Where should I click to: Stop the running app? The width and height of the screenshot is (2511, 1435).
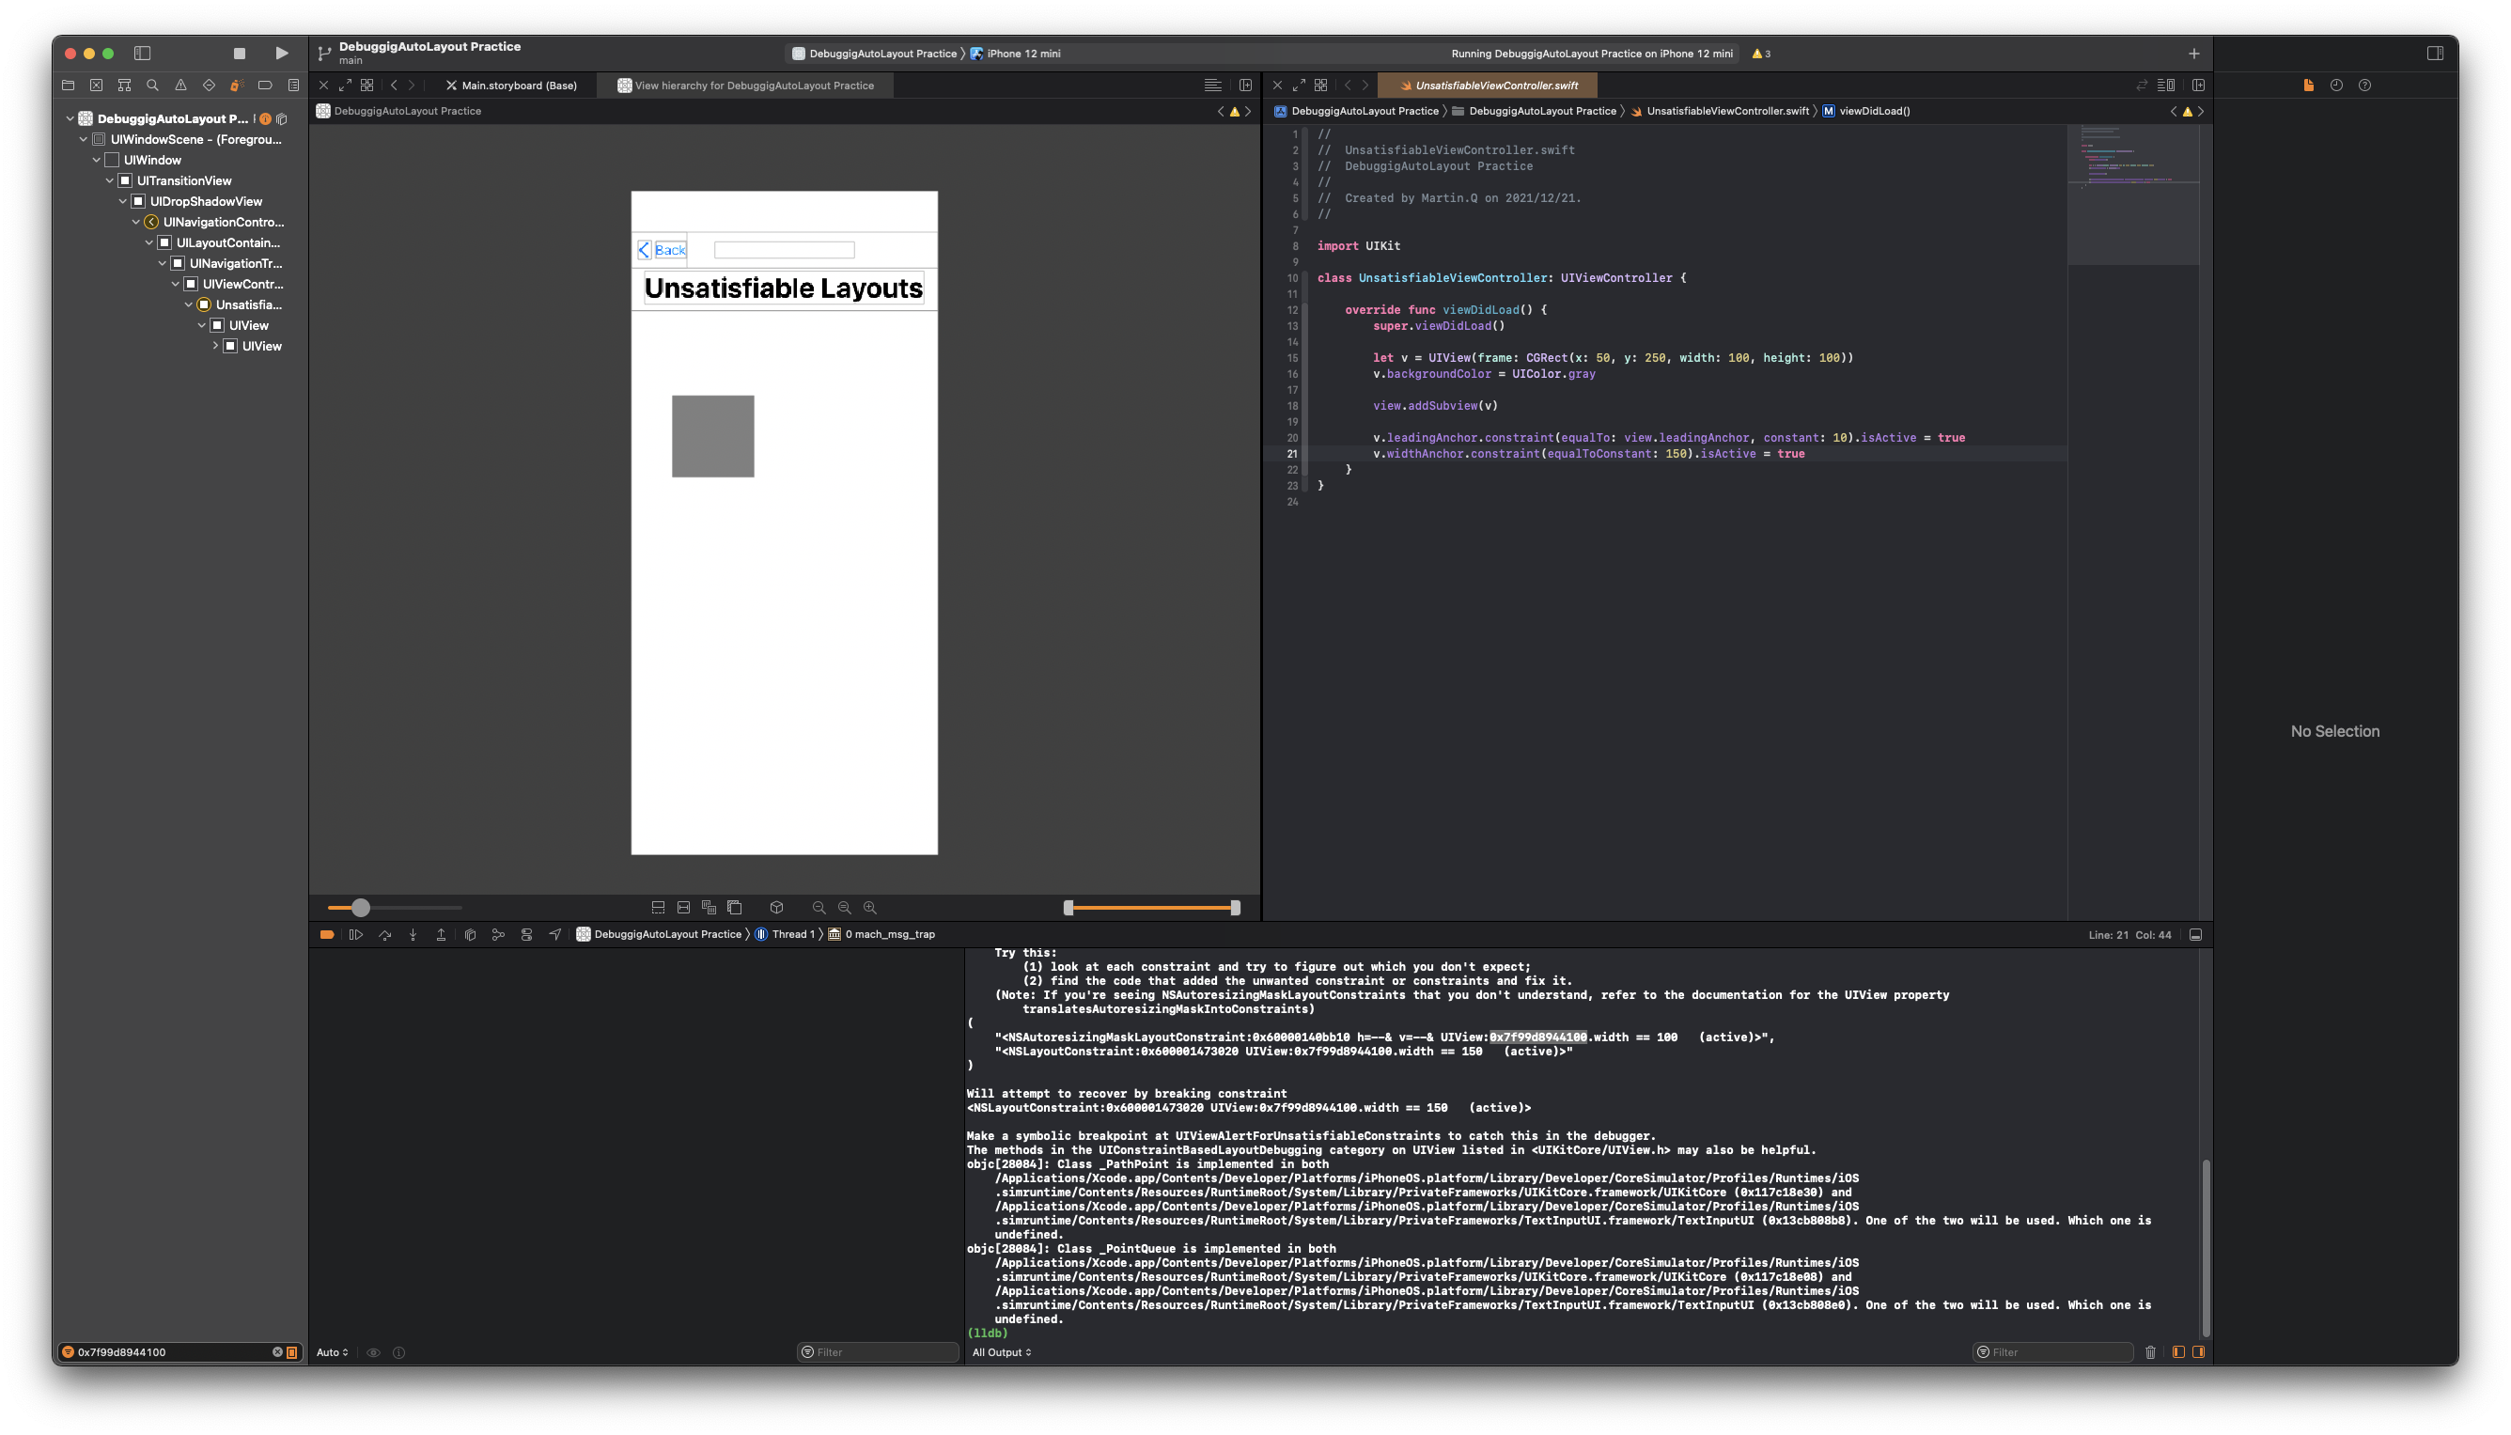[239, 54]
